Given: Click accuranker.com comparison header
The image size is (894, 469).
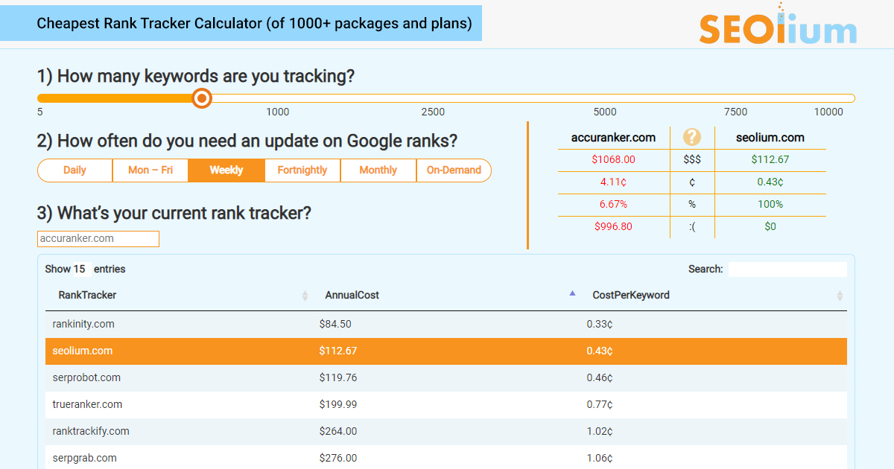Looking at the screenshot, I should pyautogui.click(x=613, y=138).
